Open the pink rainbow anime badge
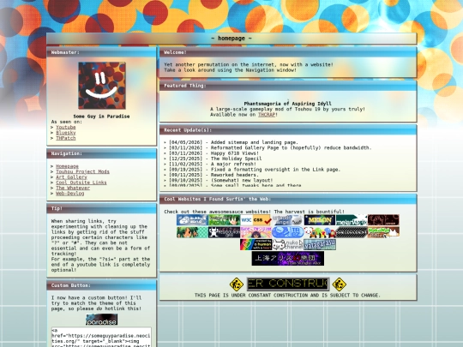The width and height of the screenshot is (463, 347). (256, 232)
